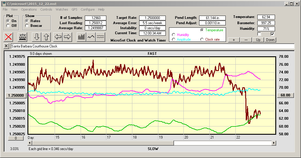Click the Target Rate field
301x158 pixels.
point(152,18)
